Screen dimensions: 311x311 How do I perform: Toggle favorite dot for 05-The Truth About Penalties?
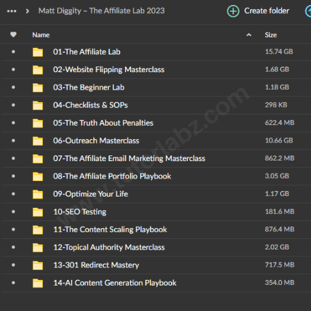pyautogui.click(x=14, y=123)
